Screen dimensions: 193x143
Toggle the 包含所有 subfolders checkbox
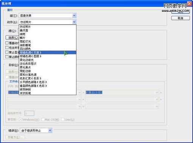7,48
